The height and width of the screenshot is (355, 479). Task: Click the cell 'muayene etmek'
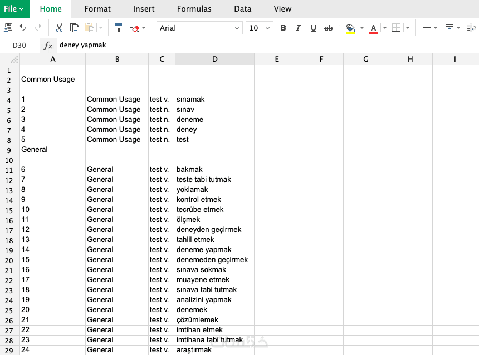pos(215,280)
